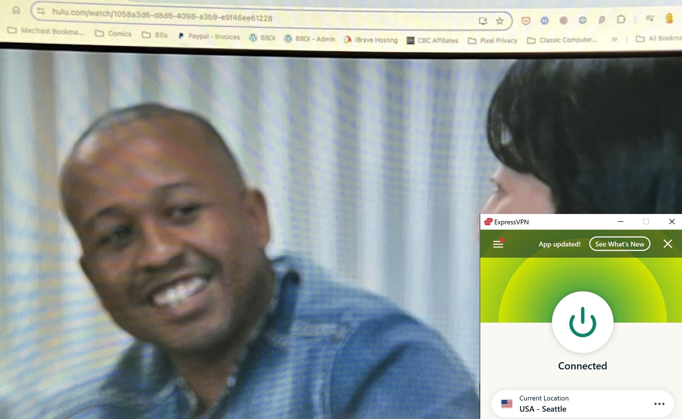The height and width of the screenshot is (419, 682).
Task: Open the browser profile avatar
Action: click(x=669, y=18)
